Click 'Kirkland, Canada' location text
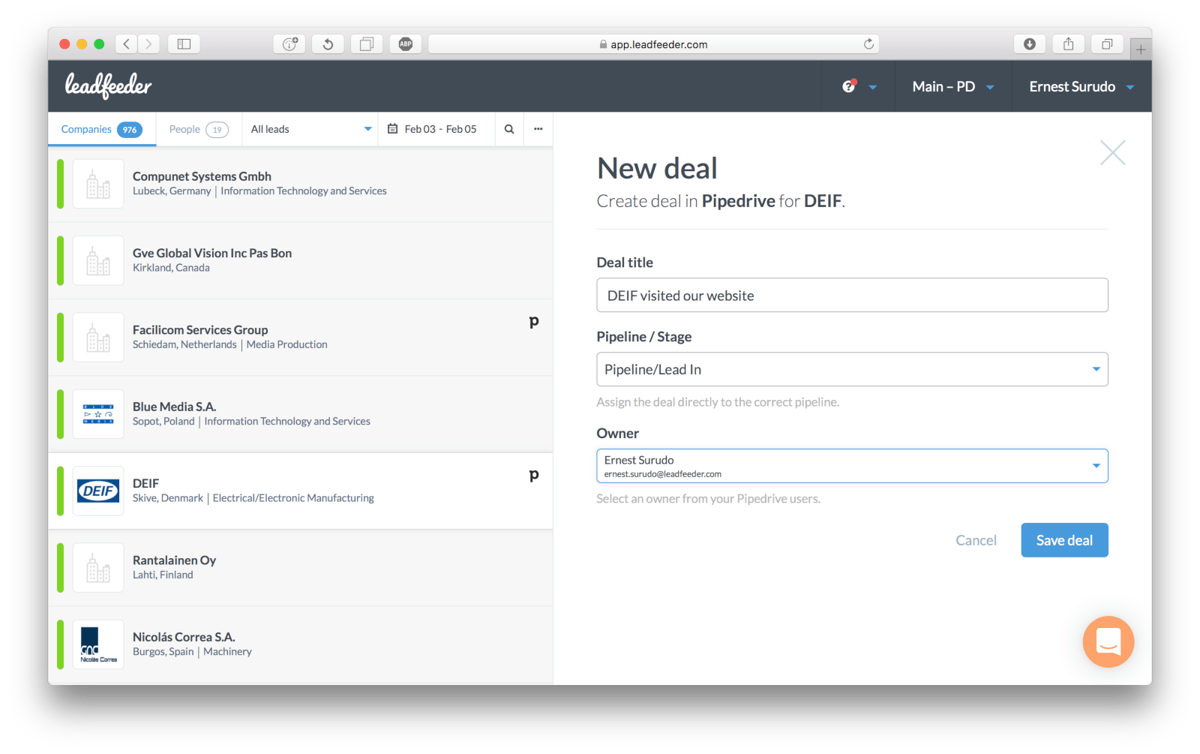This screenshot has height=754, width=1200. 171,268
